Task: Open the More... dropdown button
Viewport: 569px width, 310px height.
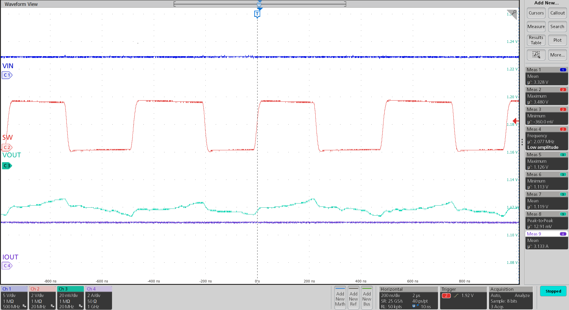Action: pyautogui.click(x=557, y=55)
